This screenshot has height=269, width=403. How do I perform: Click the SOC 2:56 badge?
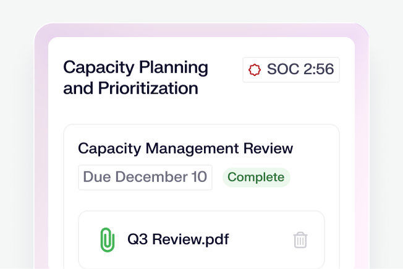291,70
